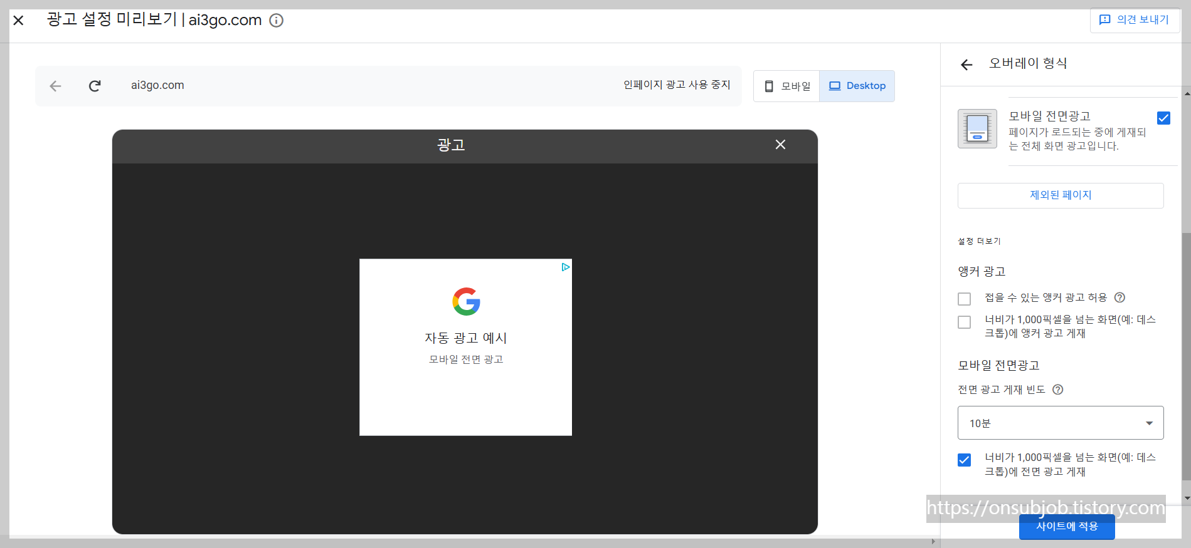Click the feedback icon in 의견 보내기
Image resolution: width=1191 pixels, height=548 pixels.
click(x=1105, y=19)
